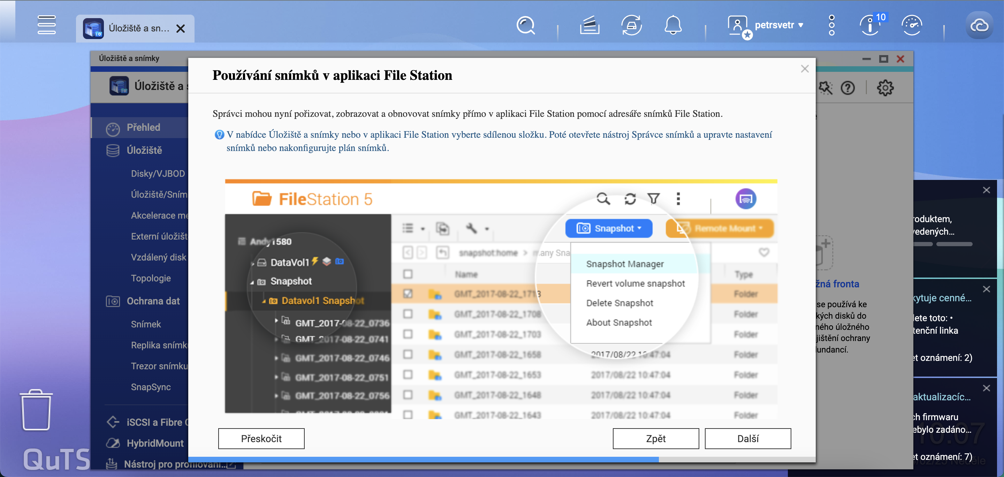The image size is (1004, 477).
Task: Collapse the Datavol1 Snapshot tree node
Action: pyautogui.click(x=264, y=301)
